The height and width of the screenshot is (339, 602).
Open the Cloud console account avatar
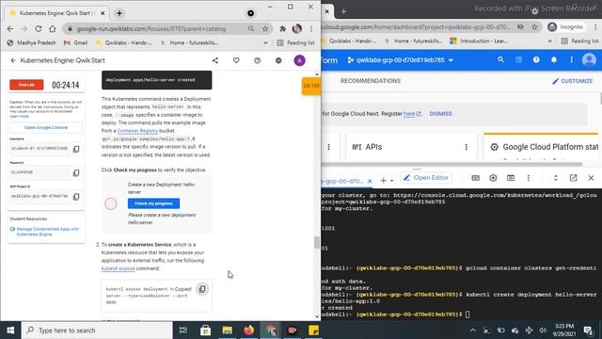click(589, 60)
